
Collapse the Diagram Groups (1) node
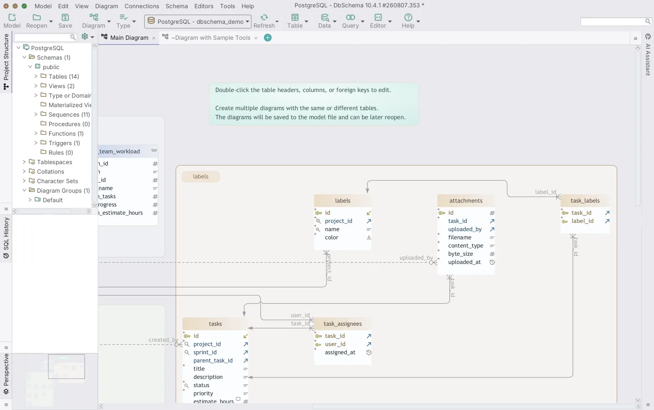pos(24,191)
